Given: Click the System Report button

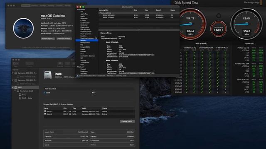Looking at the screenshot, I should [48, 38].
